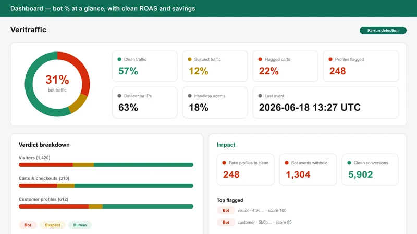Click the Bot tag on visitor 4f9c row
Screen dimensions: 417x234
tap(226, 211)
